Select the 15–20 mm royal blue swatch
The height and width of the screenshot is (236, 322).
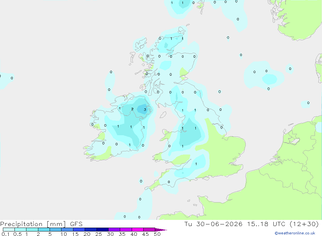[79, 230]
